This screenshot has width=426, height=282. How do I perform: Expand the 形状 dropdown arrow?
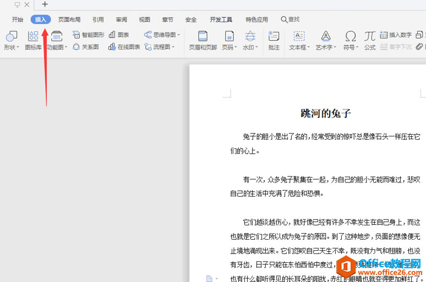[18, 47]
